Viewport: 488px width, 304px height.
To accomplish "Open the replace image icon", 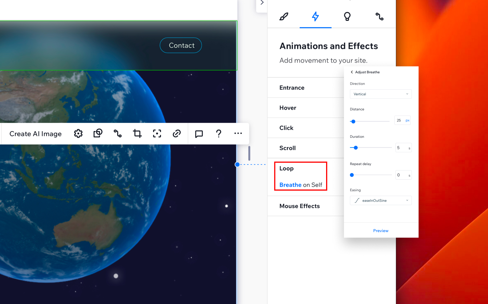I will [x=98, y=134].
